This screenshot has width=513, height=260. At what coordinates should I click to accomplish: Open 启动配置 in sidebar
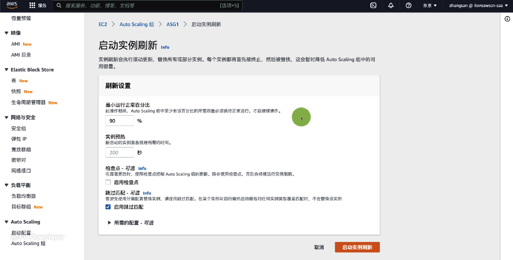[x=21, y=233]
